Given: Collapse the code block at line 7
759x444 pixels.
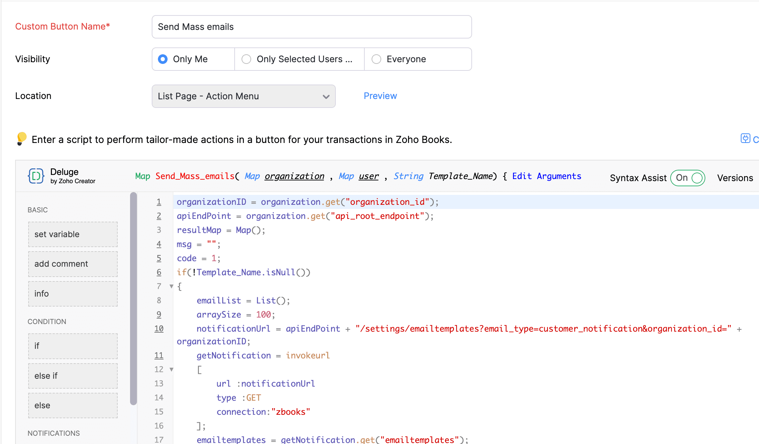Looking at the screenshot, I should (171, 286).
